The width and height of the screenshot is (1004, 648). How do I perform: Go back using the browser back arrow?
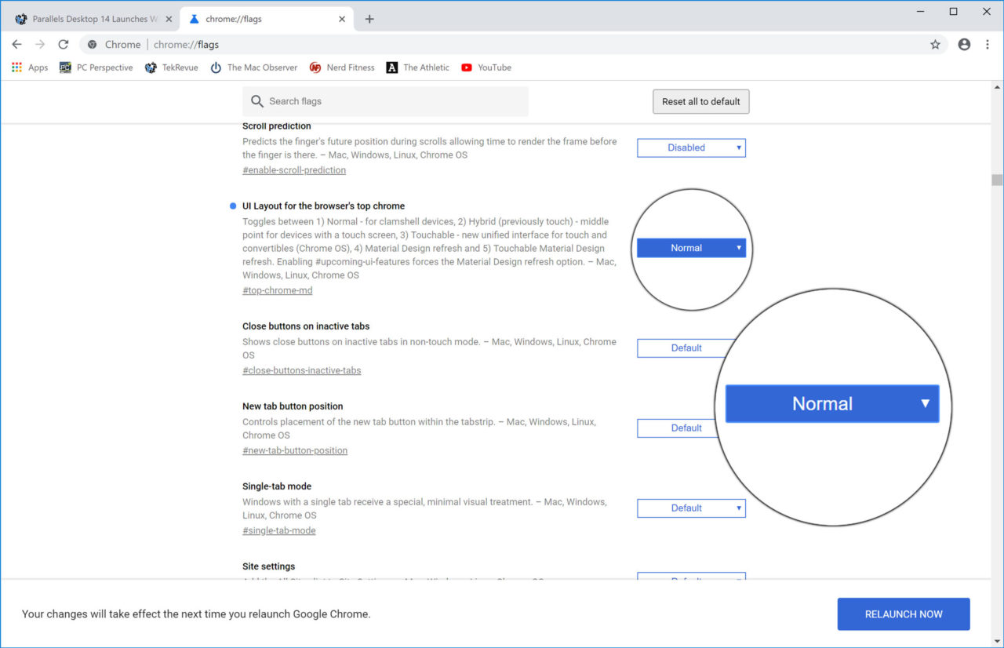click(x=16, y=45)
